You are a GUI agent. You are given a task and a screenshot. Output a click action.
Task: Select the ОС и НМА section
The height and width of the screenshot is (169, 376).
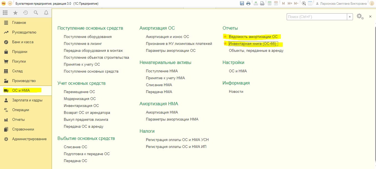pos(26,90)
